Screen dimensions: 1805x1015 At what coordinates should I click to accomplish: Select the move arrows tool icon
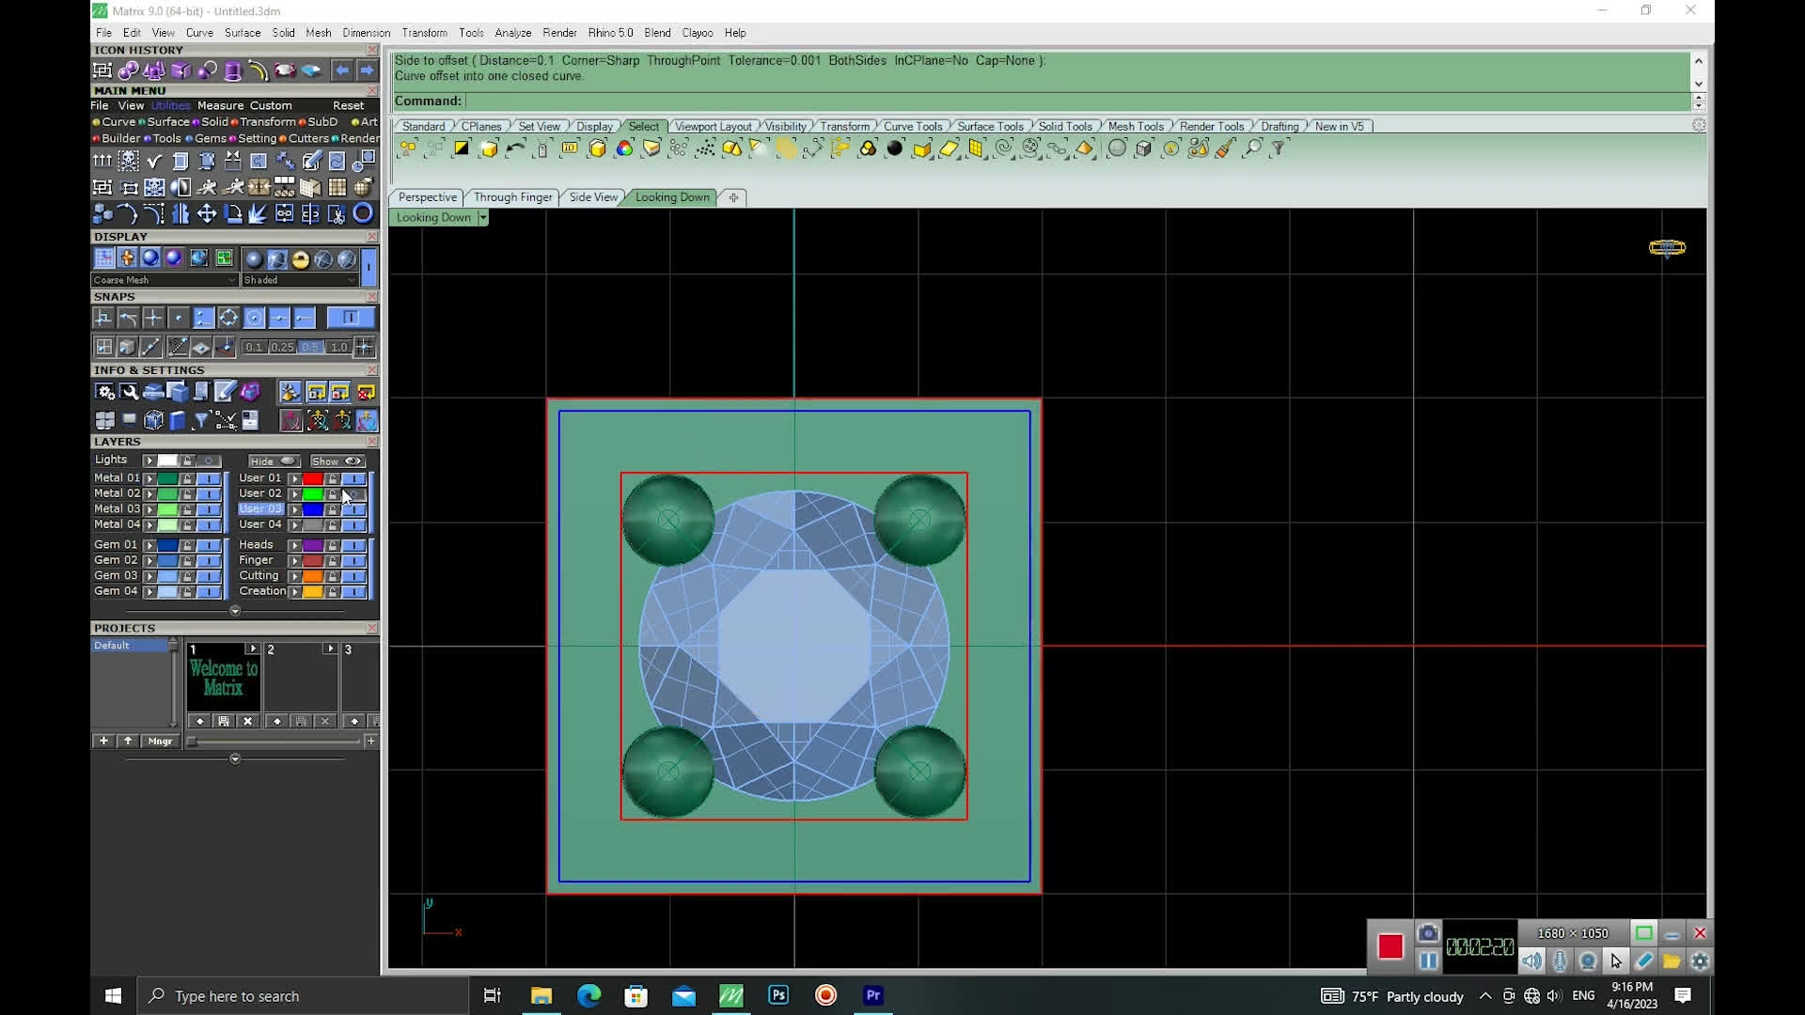(207, 214)
